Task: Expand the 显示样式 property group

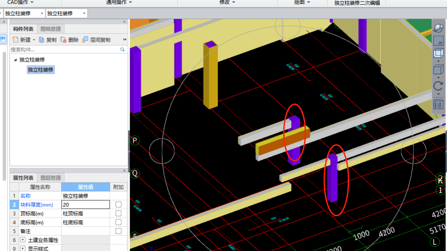Action: click(x=23, y=249)
